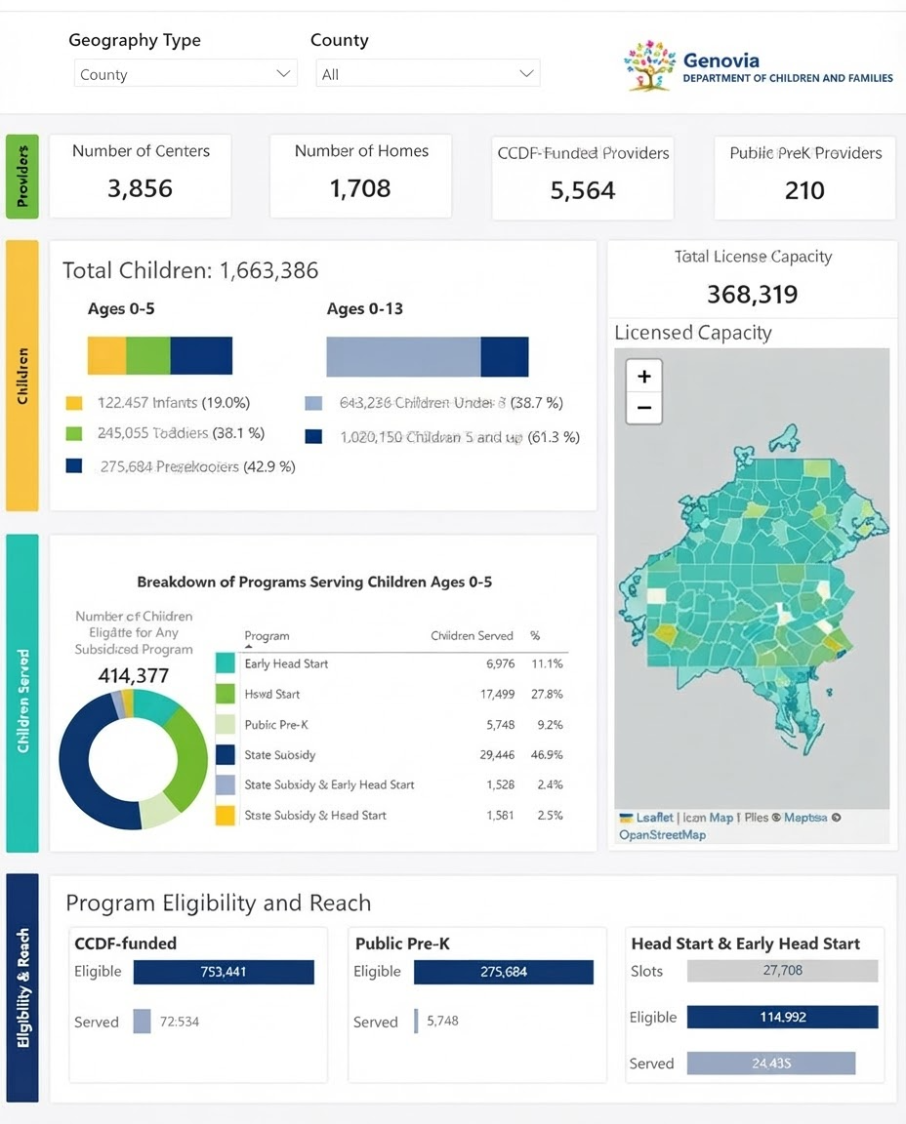Sort table by Children Served column
906x1124 pixels.
click(472, 636)
